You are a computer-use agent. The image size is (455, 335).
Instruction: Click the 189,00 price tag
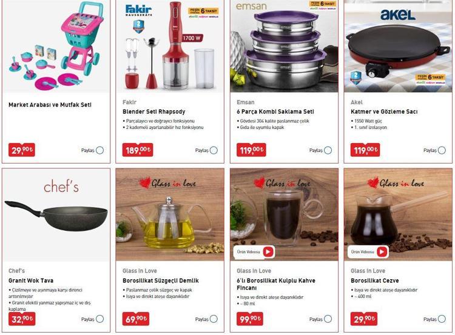[x=138, y=150]
